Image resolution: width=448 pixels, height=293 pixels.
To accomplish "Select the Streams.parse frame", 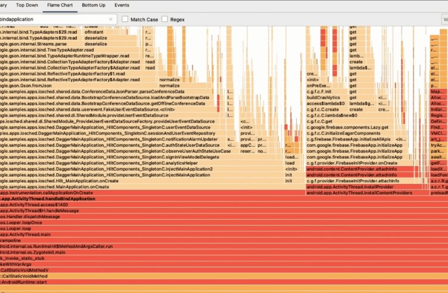I will 41,43.
